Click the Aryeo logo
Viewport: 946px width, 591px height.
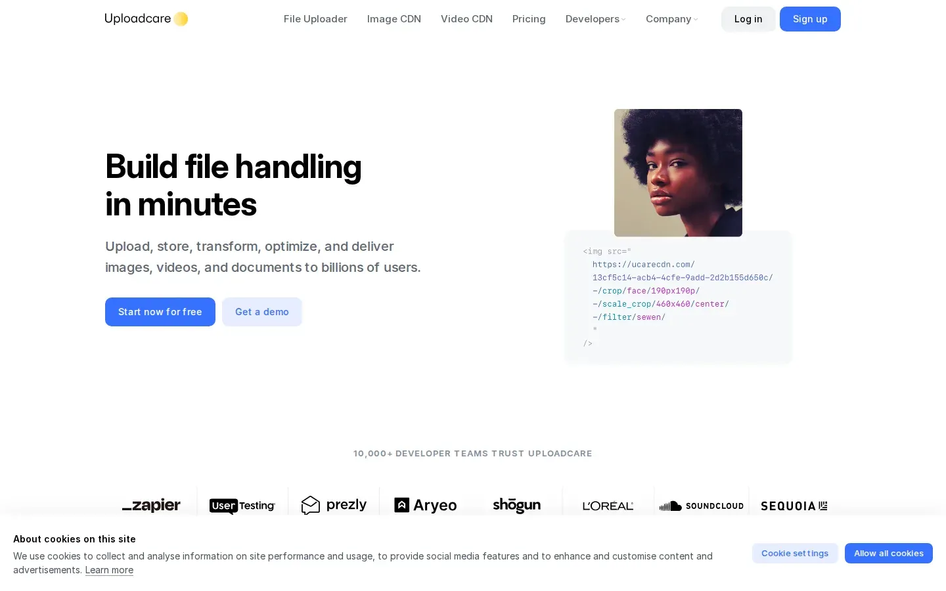point(426,505)
